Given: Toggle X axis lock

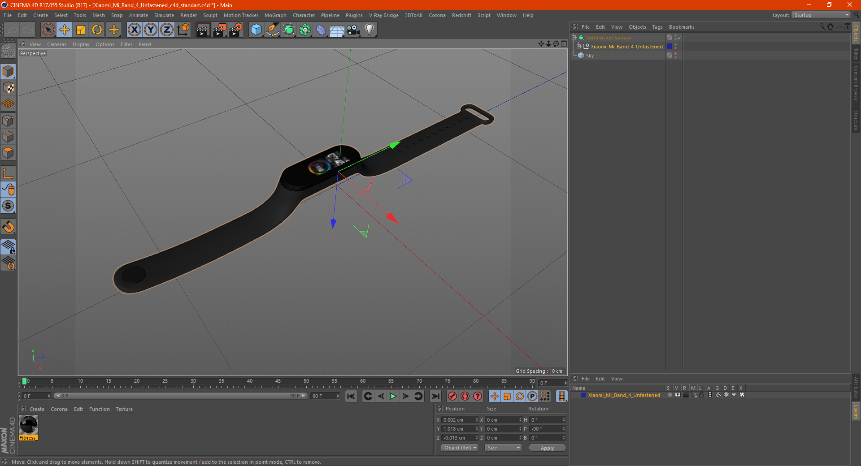Looking at the screenshot, I should click(134, 30).
